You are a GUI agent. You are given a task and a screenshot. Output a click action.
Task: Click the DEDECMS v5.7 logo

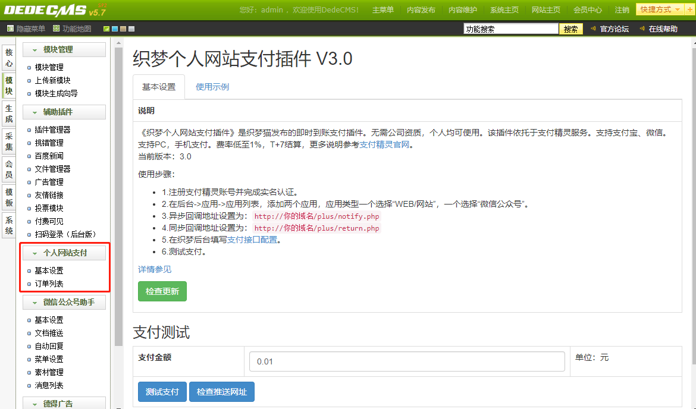tap(55, 10)
